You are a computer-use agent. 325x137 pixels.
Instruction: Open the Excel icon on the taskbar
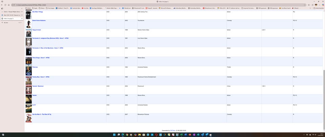[x=181, y=135]
